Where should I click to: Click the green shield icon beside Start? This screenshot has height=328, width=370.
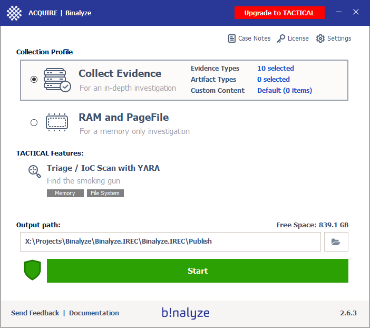tap(32, 271)
